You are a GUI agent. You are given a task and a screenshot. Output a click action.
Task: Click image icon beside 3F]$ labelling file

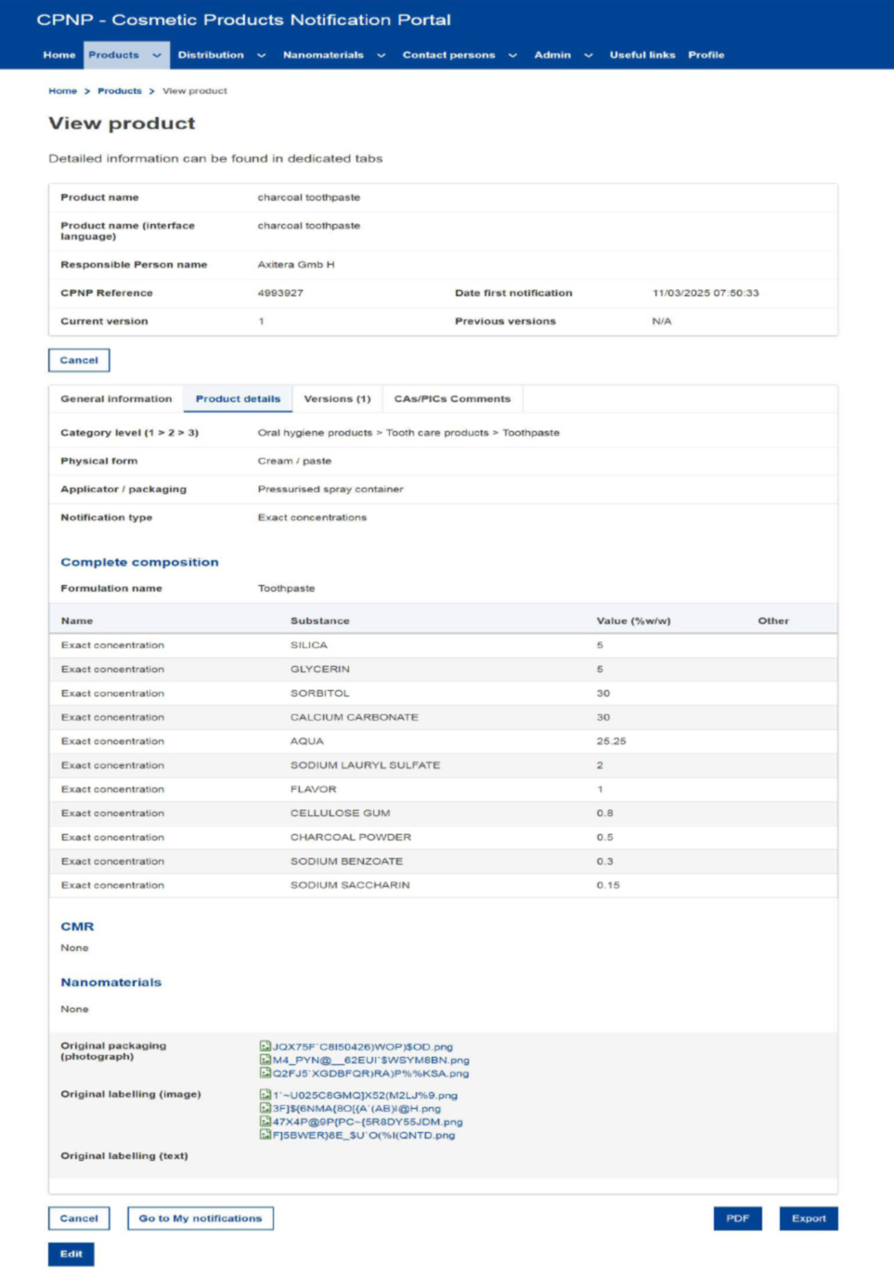265,1108
